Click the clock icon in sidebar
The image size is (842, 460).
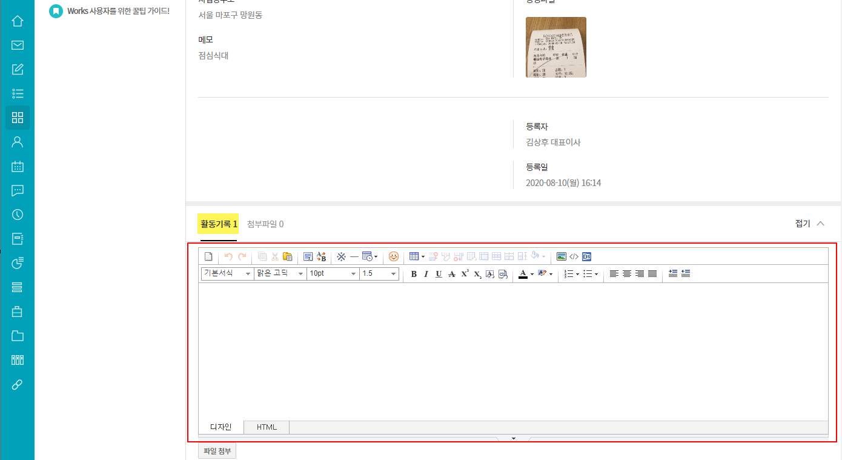[x=18, y=215]
